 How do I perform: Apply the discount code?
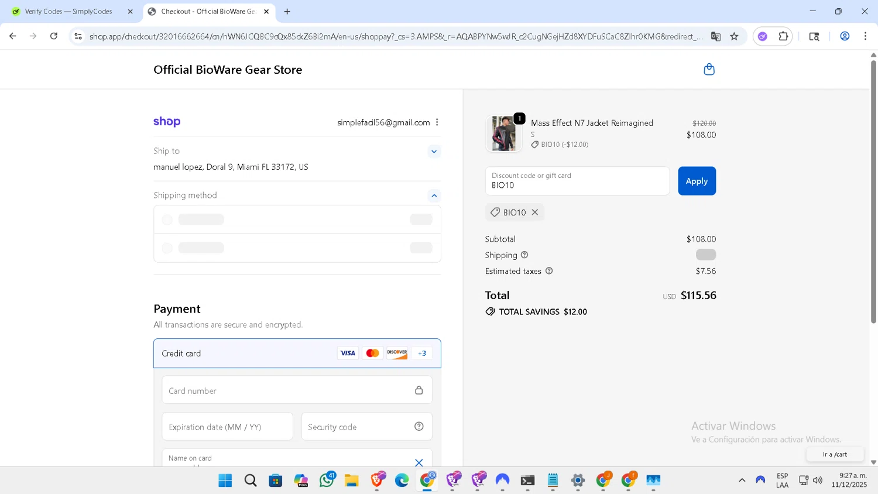(x=697, y=181)
